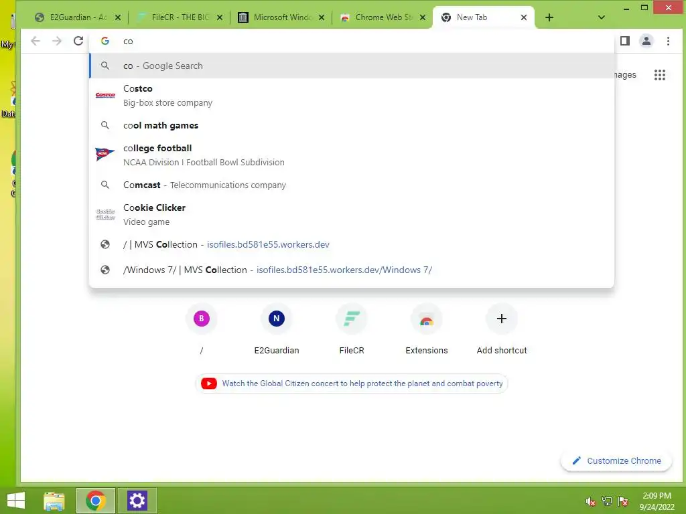Open '/Windows 7/ | MVS Collection' suggestion

point(351,270)
